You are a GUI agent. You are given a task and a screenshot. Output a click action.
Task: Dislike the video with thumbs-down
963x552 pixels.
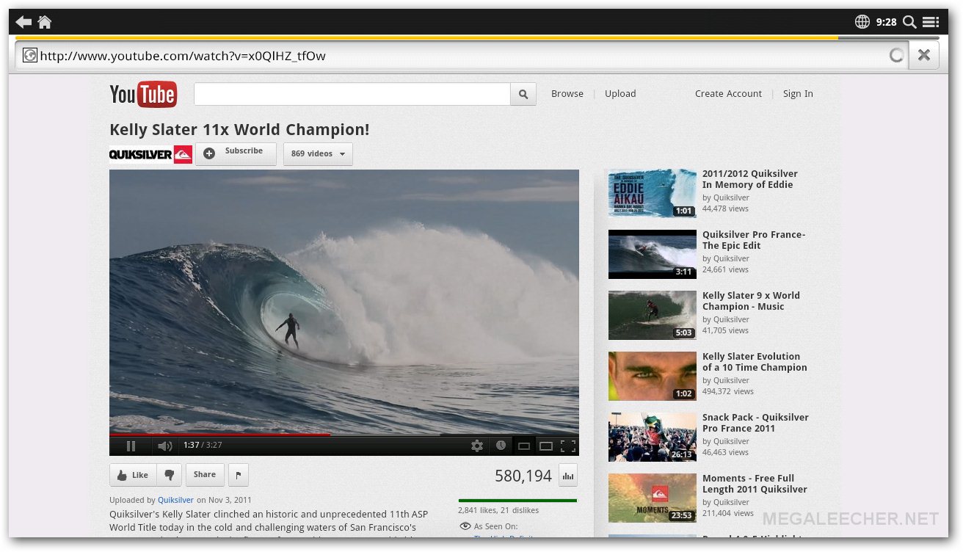pyautogui.click(x=169, y=475)
